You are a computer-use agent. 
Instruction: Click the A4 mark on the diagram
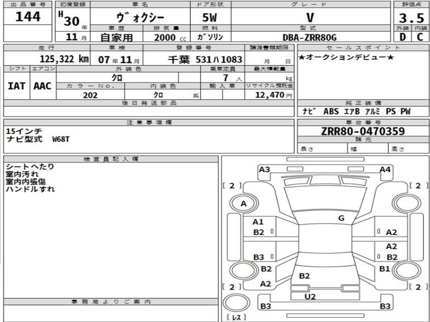coord(385,170)
